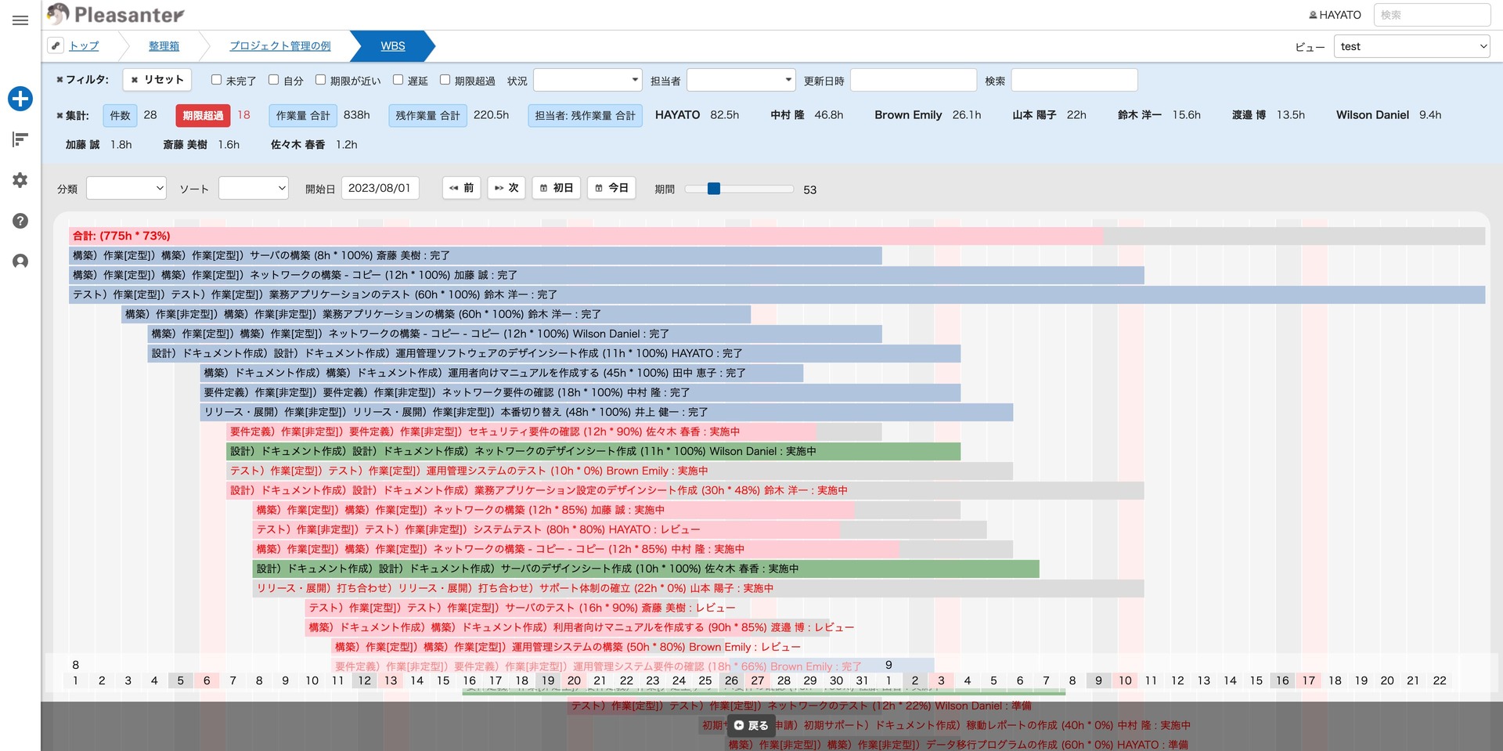Open the 分類 grouping dropdown
Viewport: 1503px width, 751px height.
[127, 189]
